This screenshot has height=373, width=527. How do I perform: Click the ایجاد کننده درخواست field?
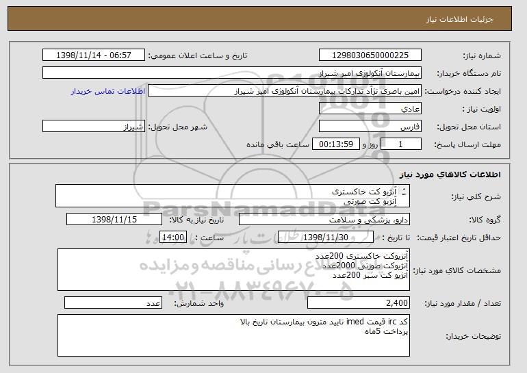click(x=285, y=91)
